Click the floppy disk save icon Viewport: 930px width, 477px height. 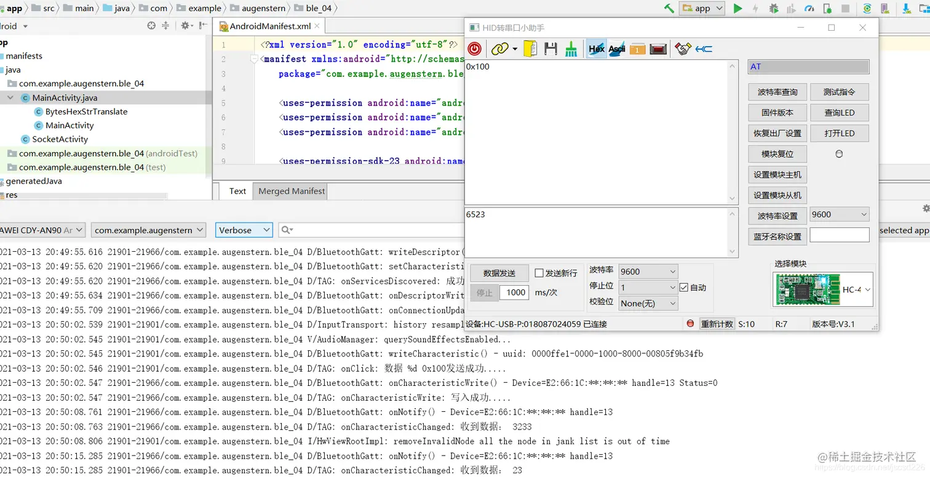[550, 49]
